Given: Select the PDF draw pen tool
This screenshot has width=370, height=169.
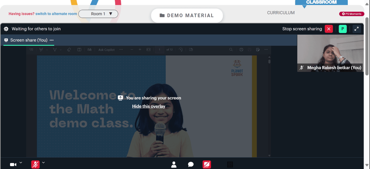Looking at the screenshot, I should pos(55,50).
